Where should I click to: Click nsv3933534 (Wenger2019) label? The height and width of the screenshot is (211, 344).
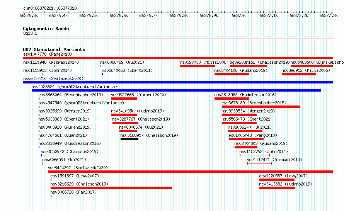point(248,111)
